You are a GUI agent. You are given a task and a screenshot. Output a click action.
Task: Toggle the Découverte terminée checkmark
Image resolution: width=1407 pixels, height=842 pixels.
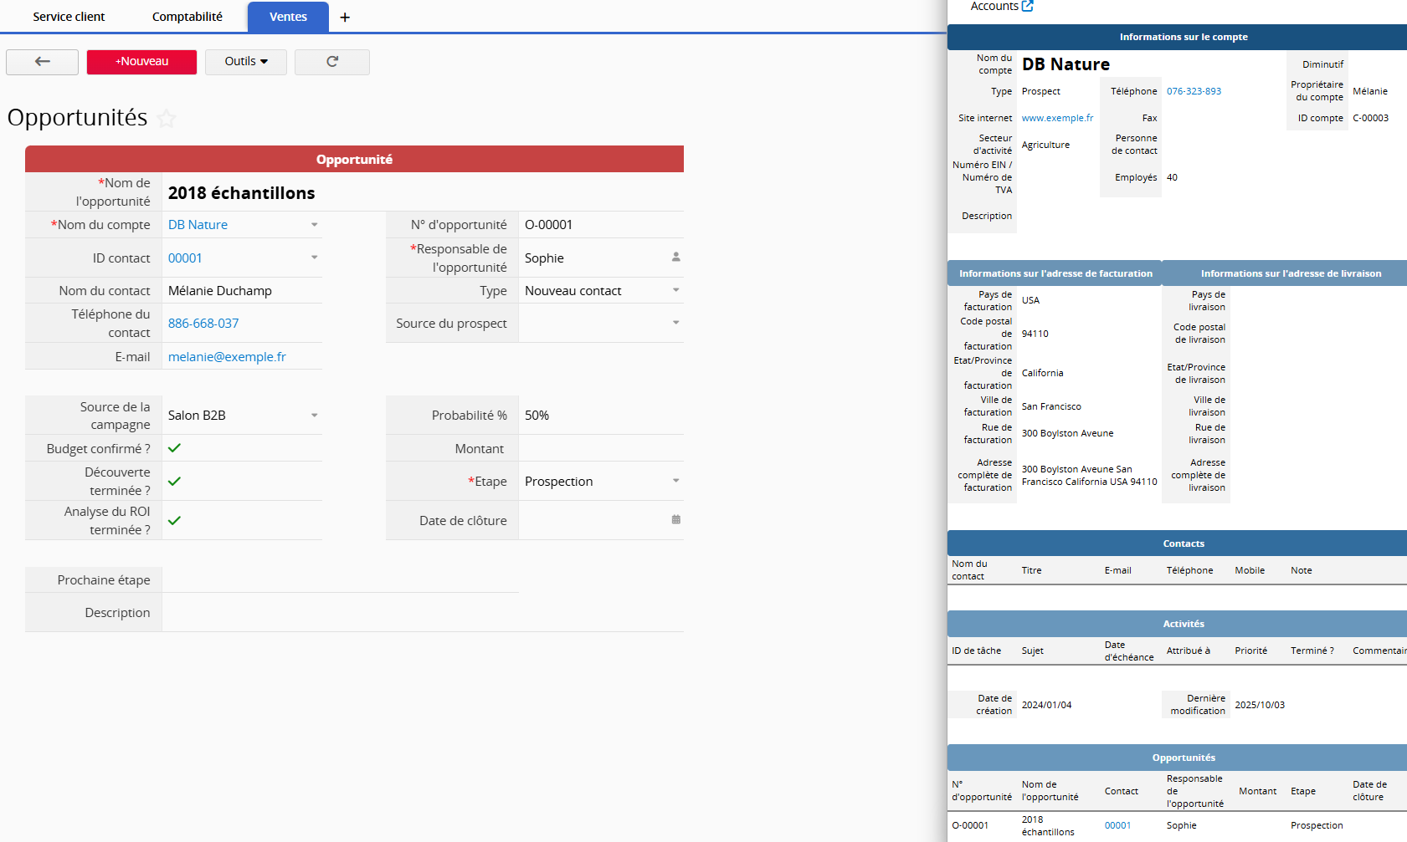tap(174, 482)
